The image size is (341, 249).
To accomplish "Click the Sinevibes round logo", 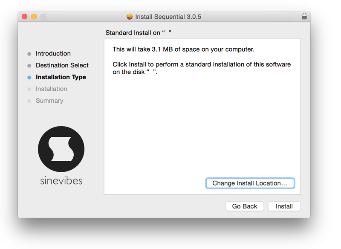I will pyautogui.click(x=61, y=149).
